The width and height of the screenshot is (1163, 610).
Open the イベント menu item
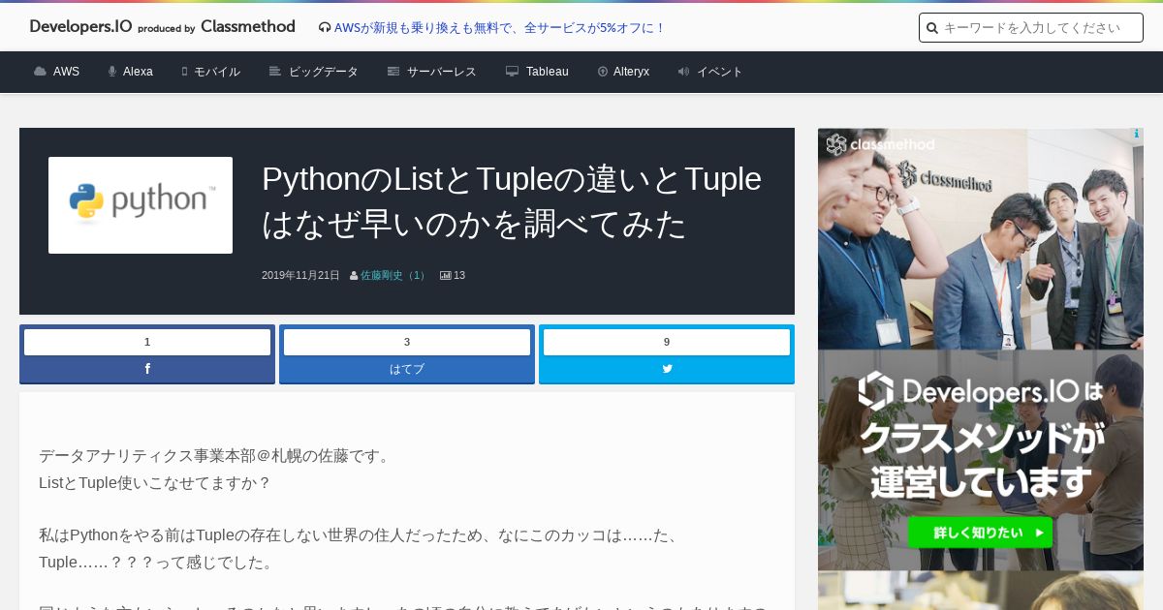click(720, 72)
